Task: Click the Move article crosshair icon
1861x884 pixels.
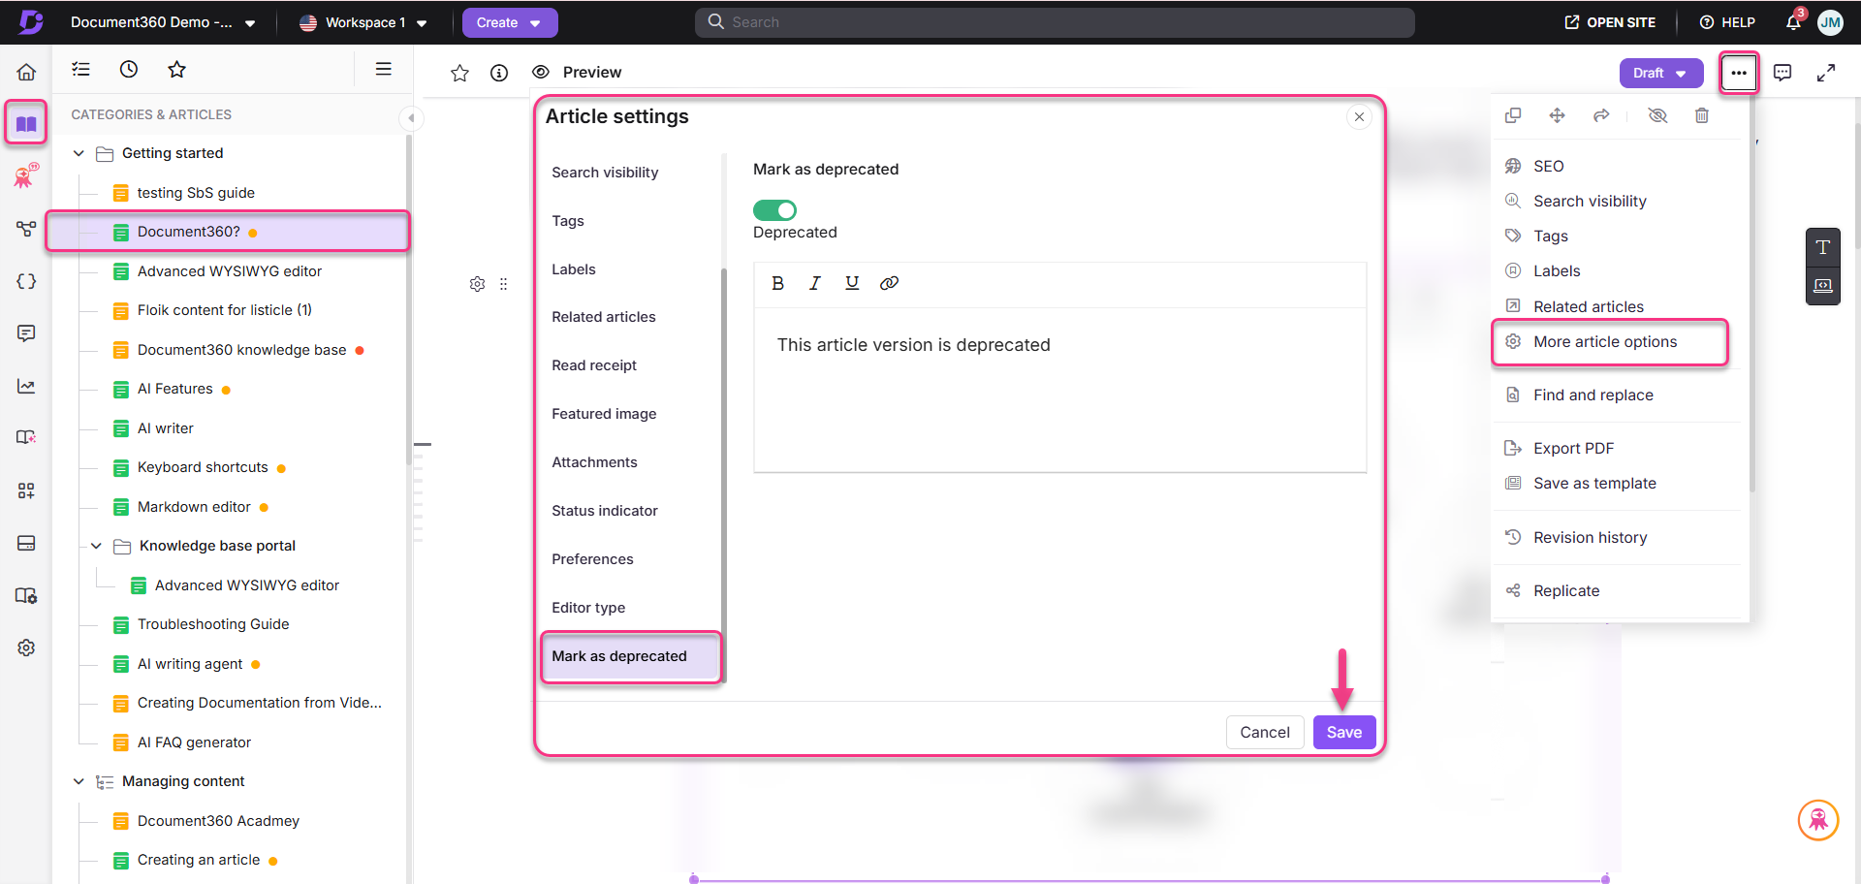Action: click(1558, 115)
